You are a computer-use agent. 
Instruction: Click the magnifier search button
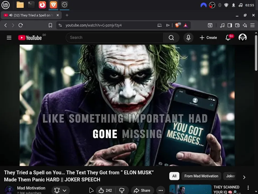(171, 38)
